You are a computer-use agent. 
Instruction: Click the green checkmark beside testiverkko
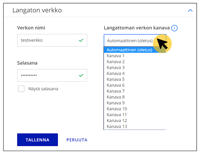pos(81,40)
